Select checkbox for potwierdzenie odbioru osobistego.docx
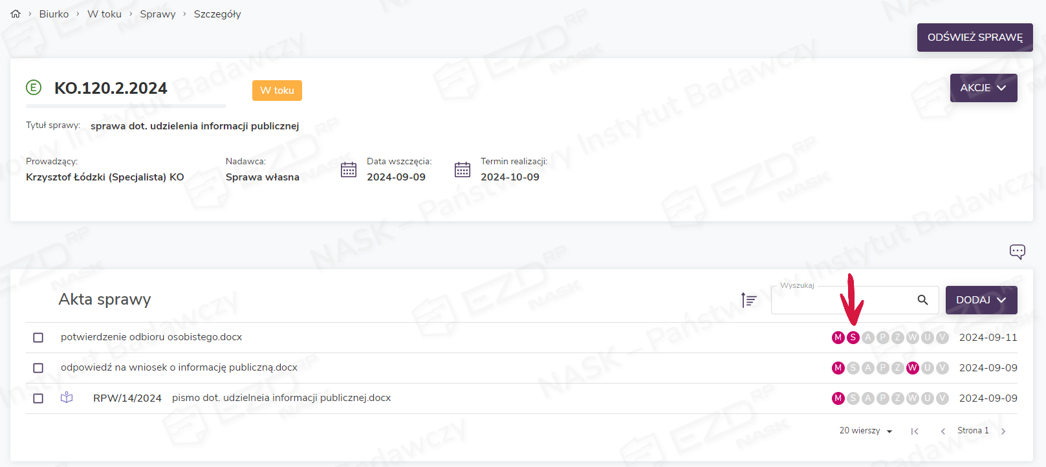Image resolution: width=1046 pixels, height=467 pixels. coord(38,338)
